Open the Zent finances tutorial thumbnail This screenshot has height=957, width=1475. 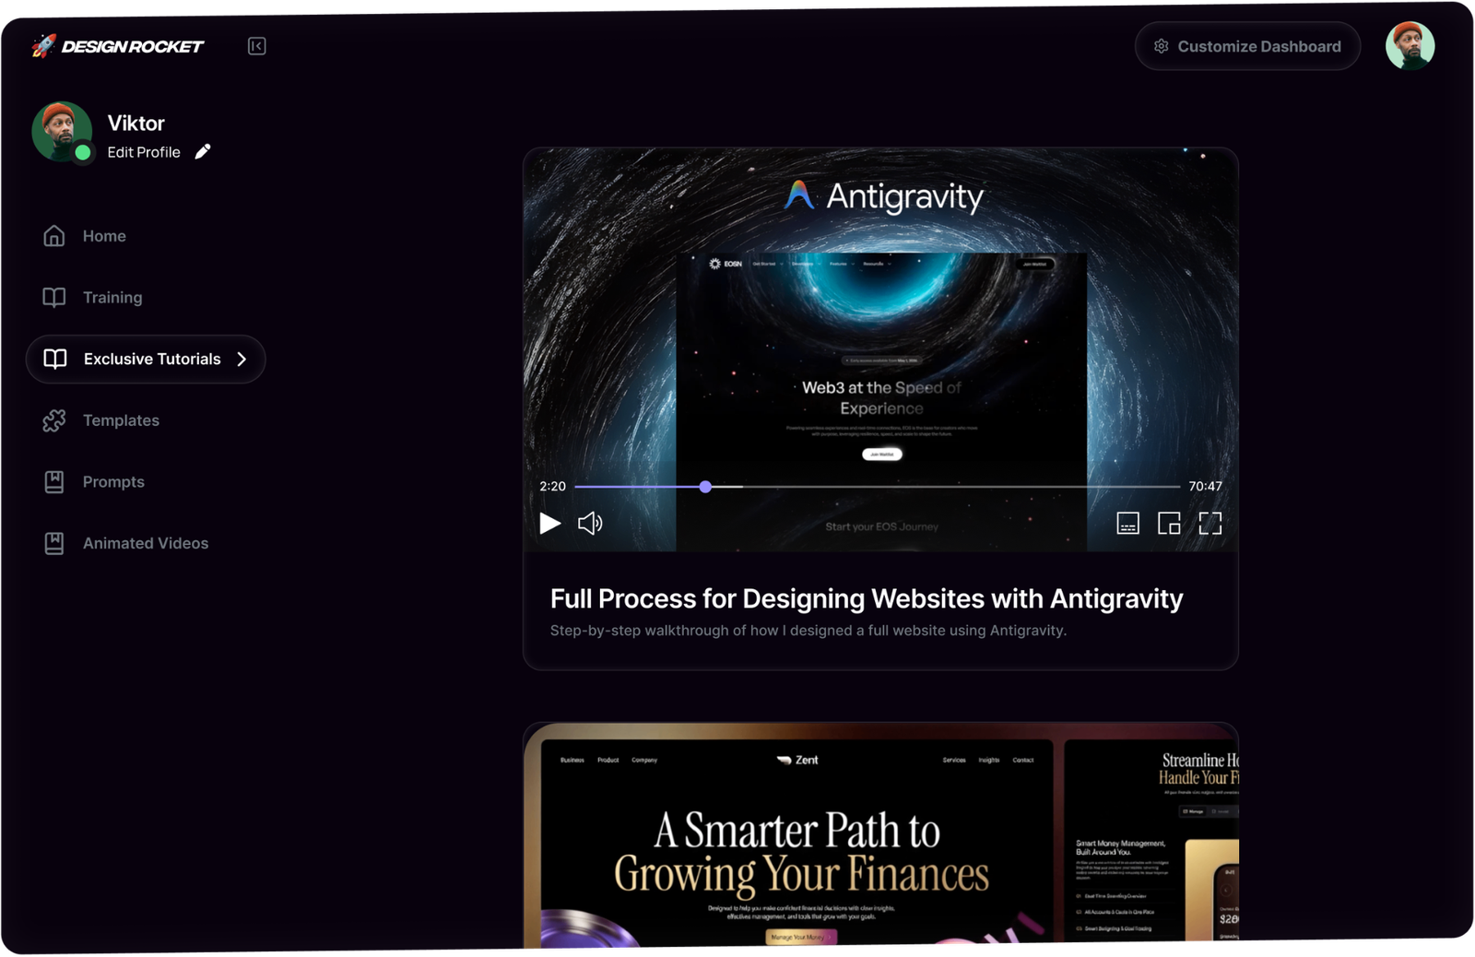coord(880,835)
